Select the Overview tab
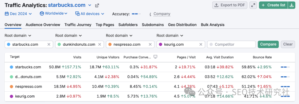299x104 pixels. (x=13, y=25)
